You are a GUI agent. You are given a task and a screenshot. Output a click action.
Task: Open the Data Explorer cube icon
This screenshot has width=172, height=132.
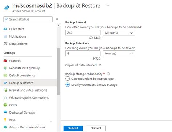(x=5, y=44)
